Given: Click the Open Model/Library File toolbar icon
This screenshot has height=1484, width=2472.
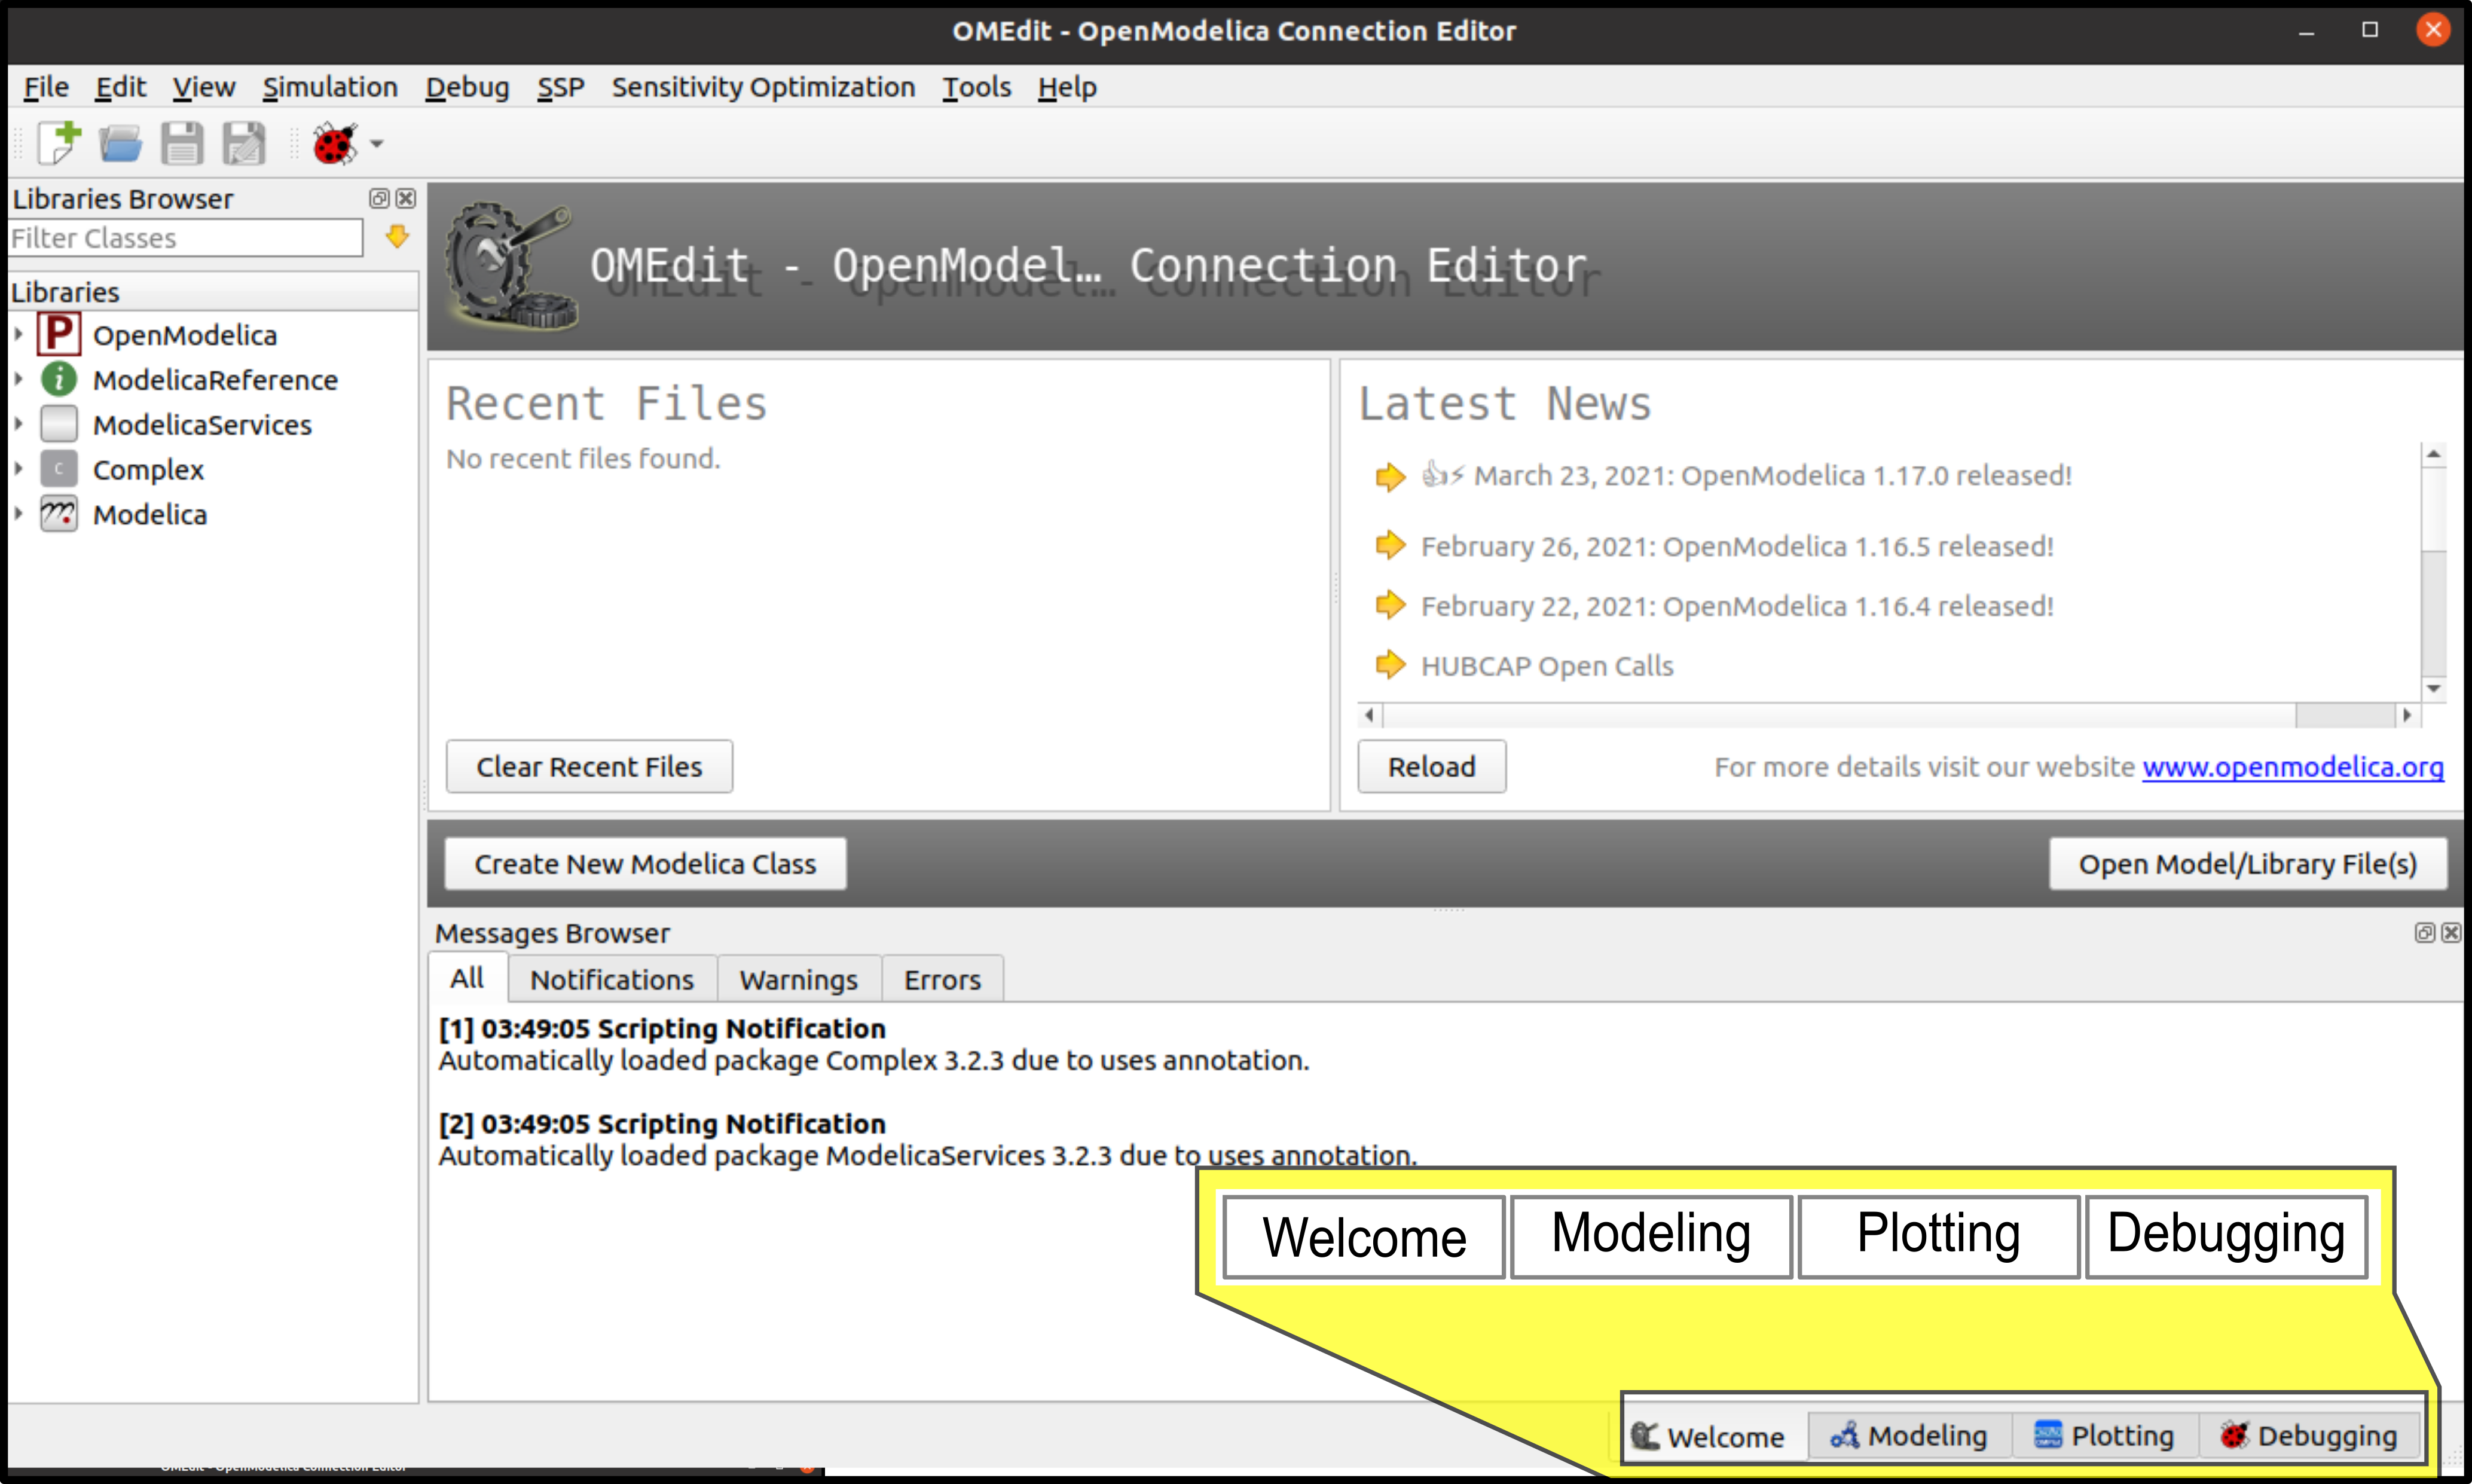Looking at the screenshot, I should [120, 143].
